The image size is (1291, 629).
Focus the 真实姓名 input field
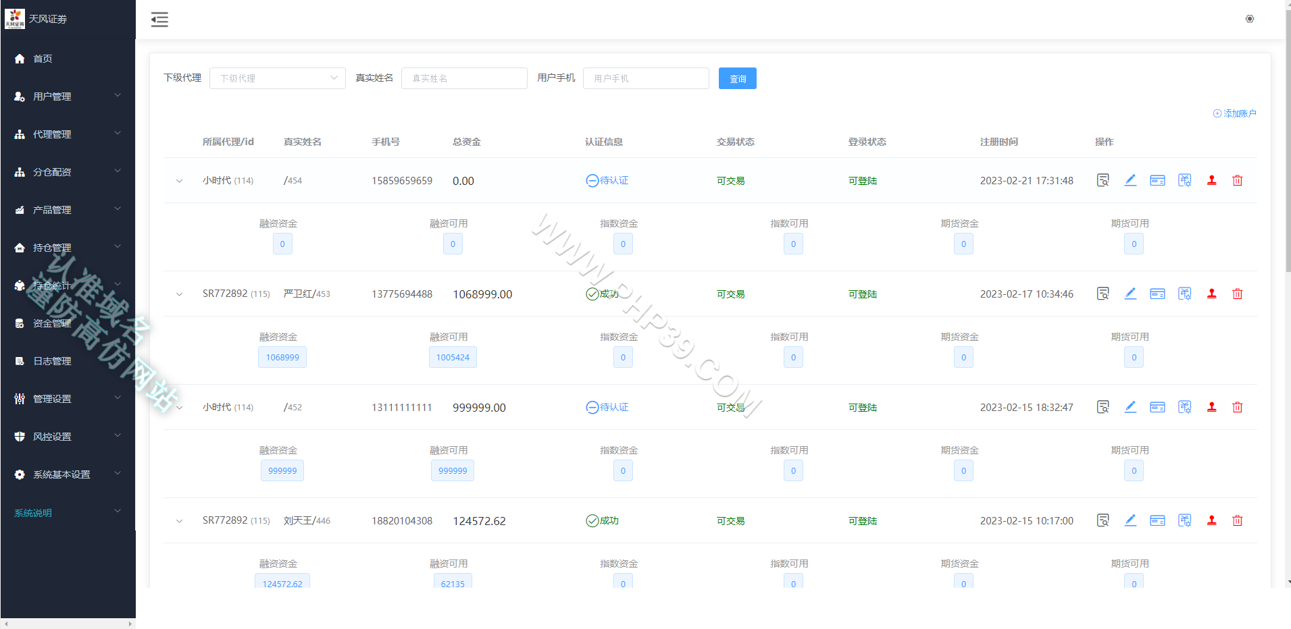(464, 78)
